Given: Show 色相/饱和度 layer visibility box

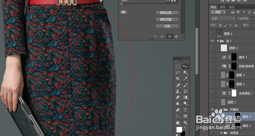Looking at the screenshot, I should click(x=212, y=66).
